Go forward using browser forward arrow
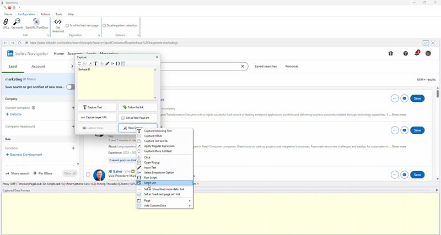The image size is (441, 235). (13, 43)
